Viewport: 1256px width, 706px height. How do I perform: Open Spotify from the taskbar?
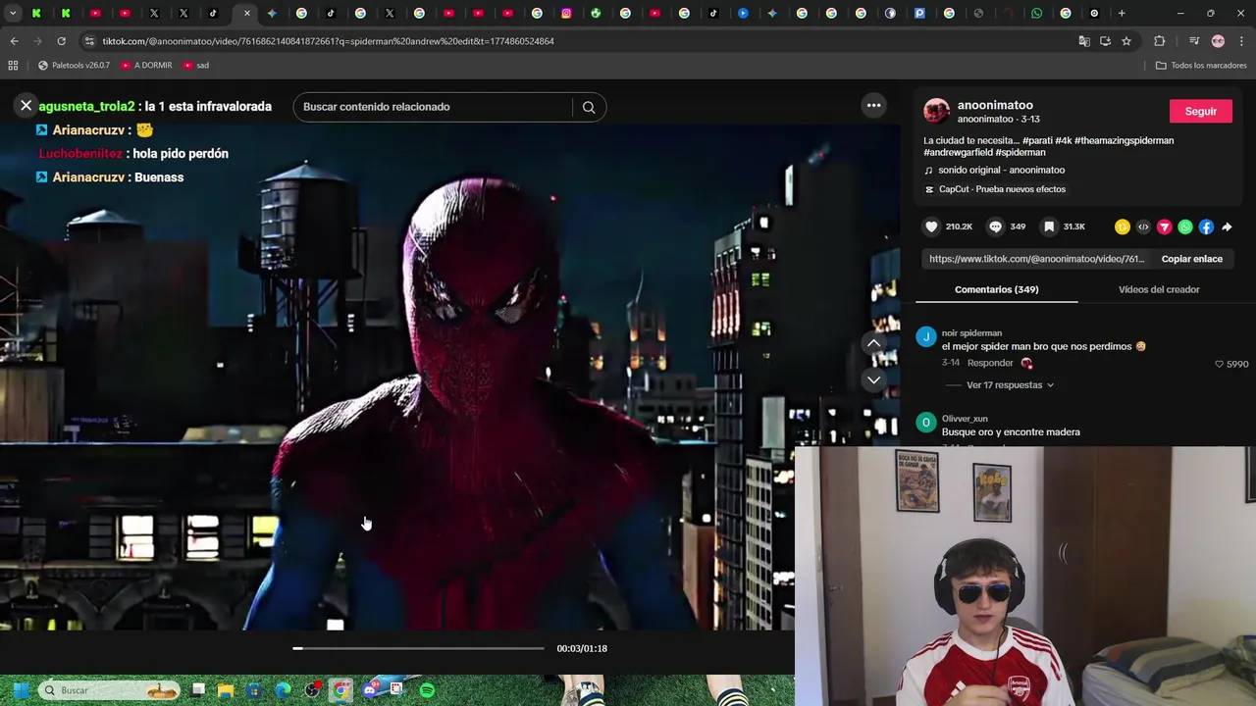[x=427, y=690]
